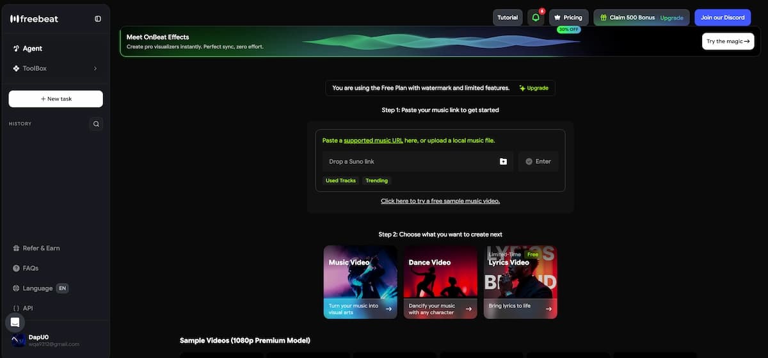Collapse the sidebar panel icon
Image resolution: width=768 pixels, height=358 pixels.
point(98,19)
